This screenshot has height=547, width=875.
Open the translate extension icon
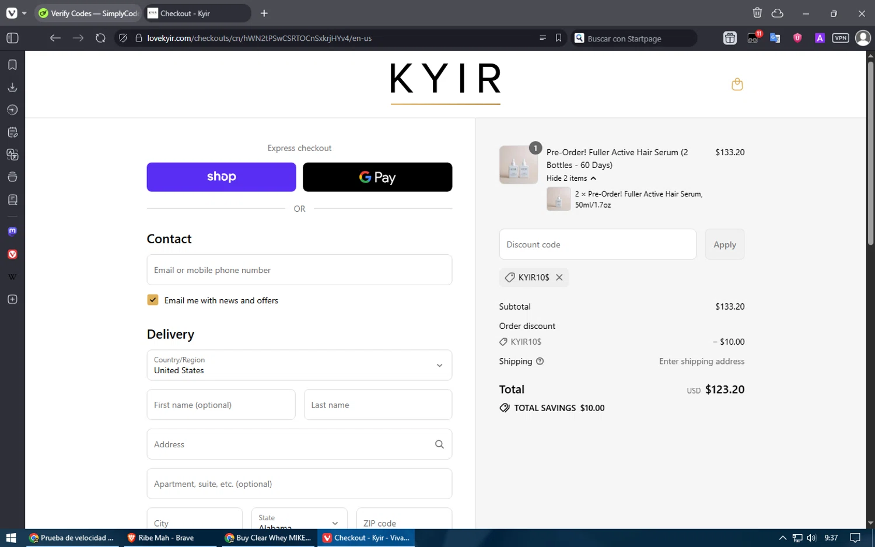click(x=775, y=38)
